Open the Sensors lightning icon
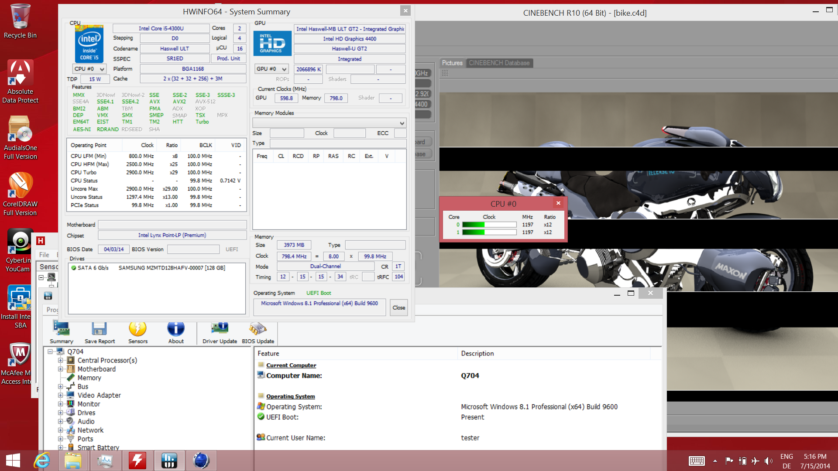Screen dimensions: 838x471 pos(137,332)
